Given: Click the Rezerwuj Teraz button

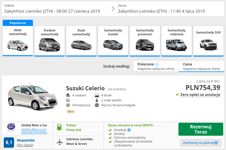Looking at the screenshot, I should (201, 129).
